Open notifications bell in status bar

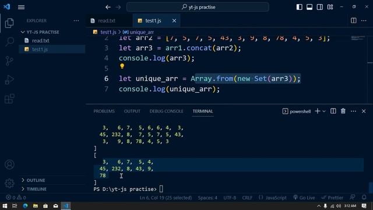tap(364, 197)
